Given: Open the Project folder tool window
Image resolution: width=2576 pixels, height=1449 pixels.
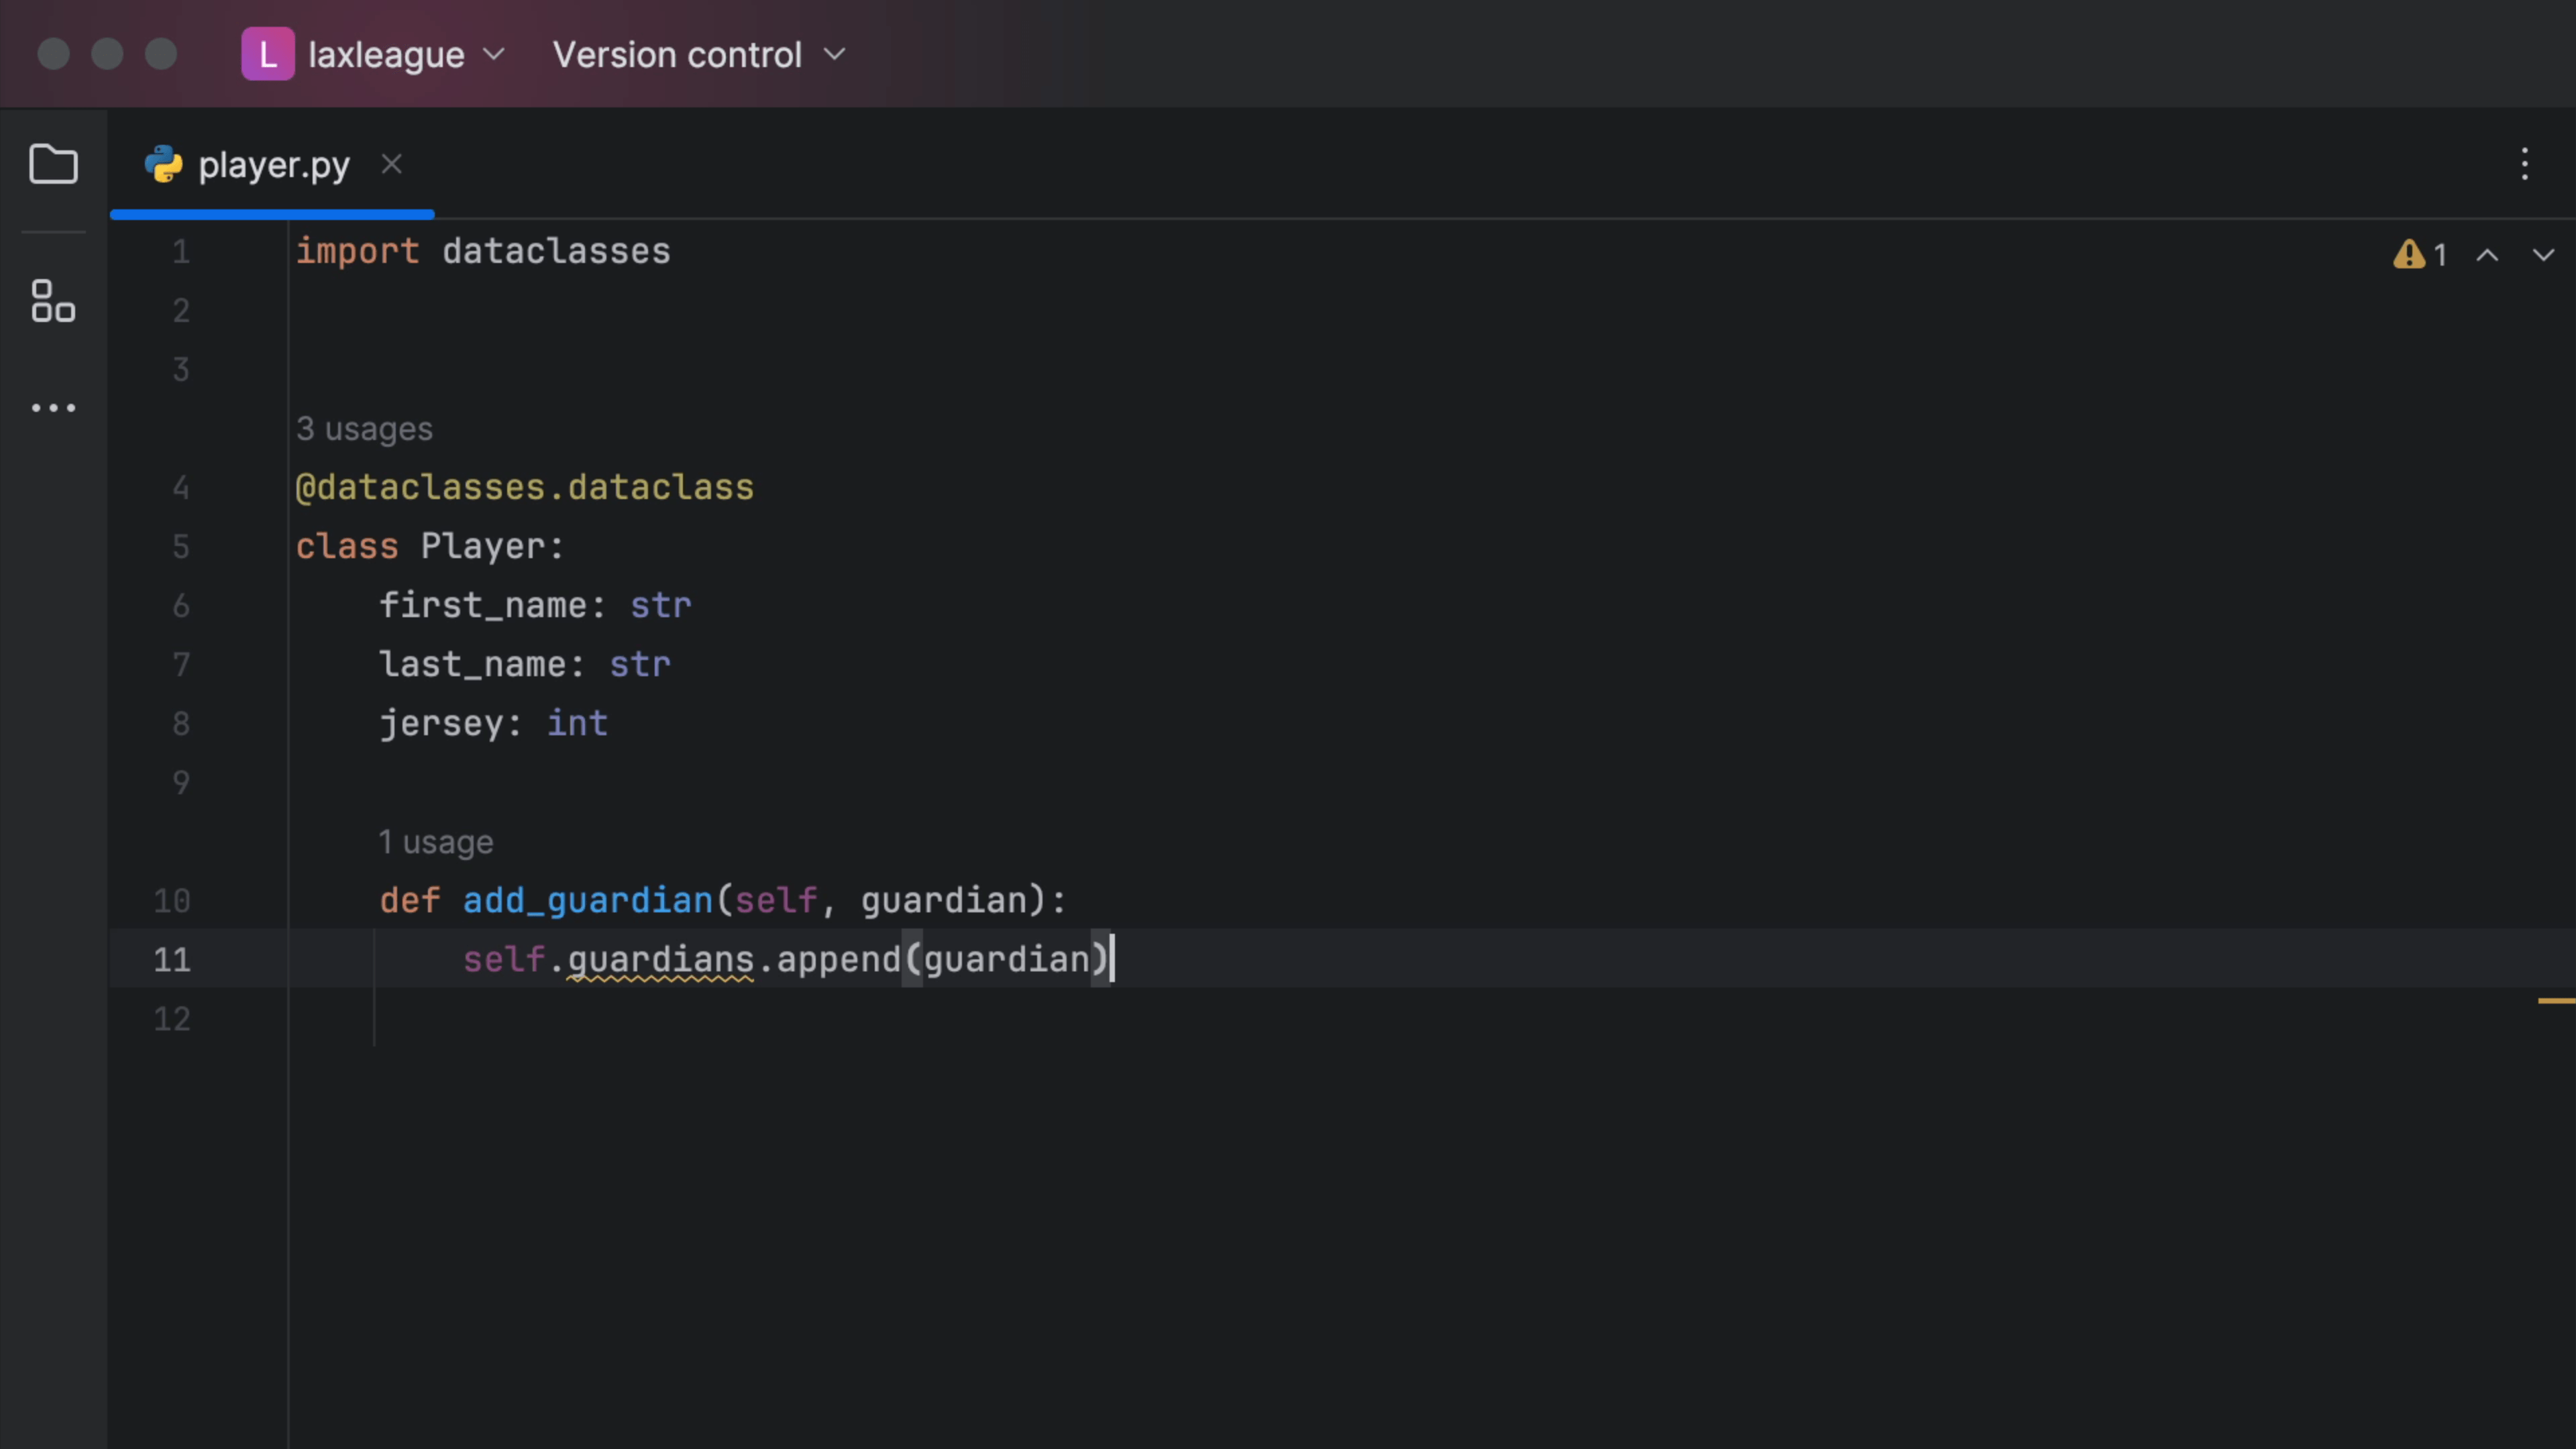Looking at the screenshot, I should (x=53, y=164).
